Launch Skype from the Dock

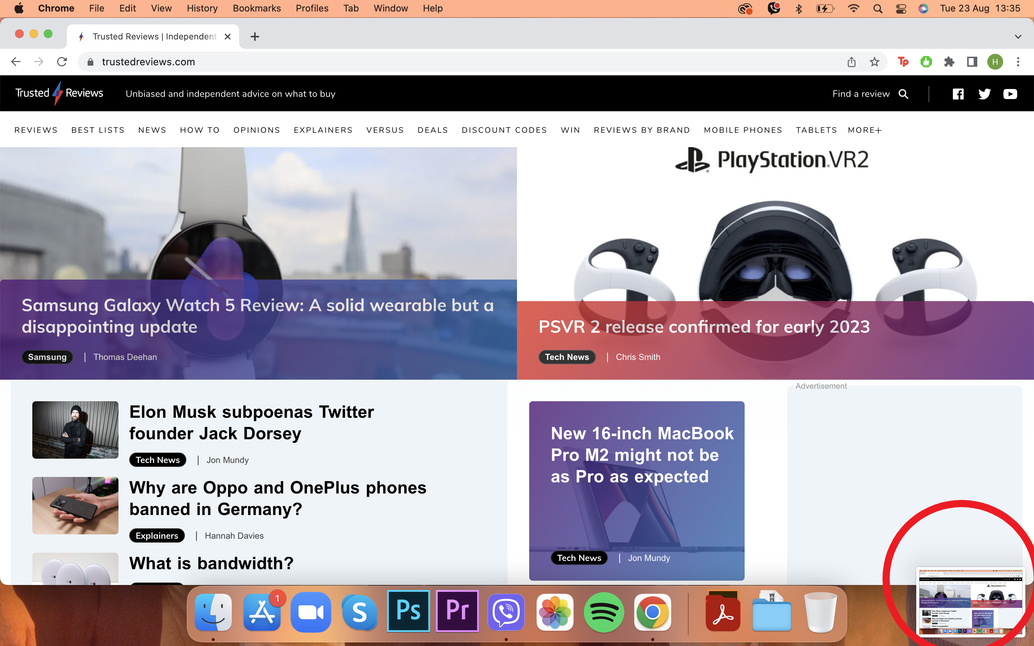pyautogui.click(x=359, y=612)
